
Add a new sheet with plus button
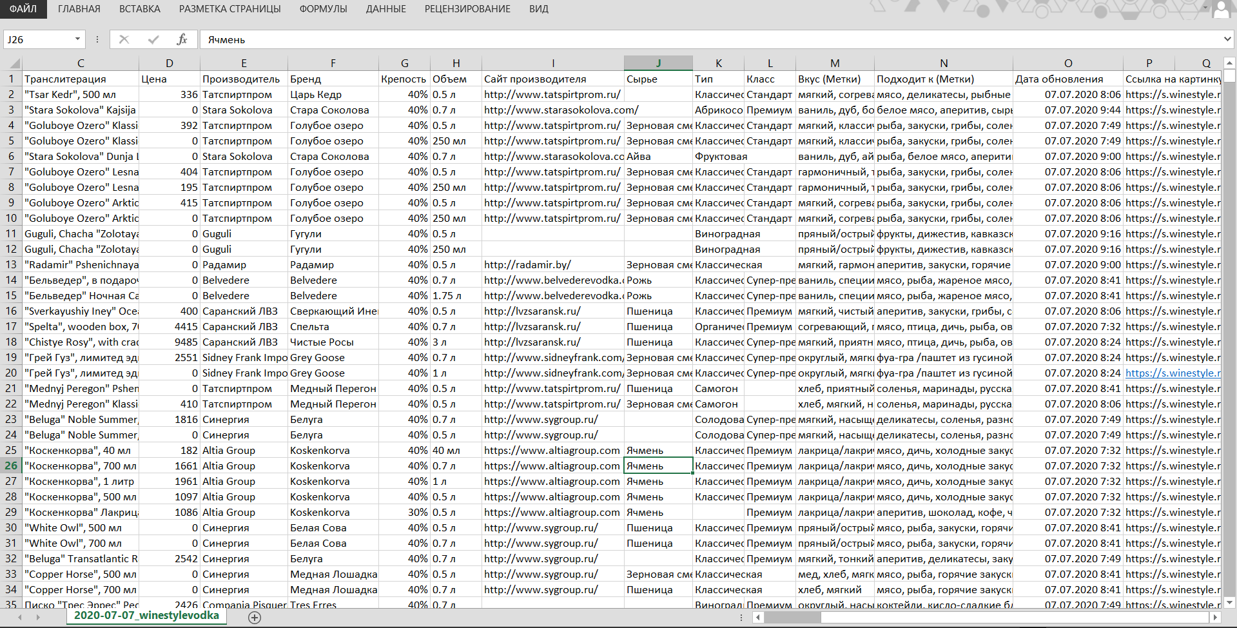(x=255, y=618)
